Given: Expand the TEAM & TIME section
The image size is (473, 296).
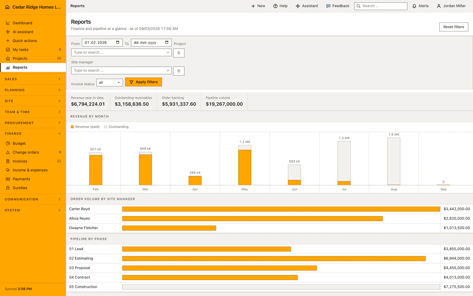Looking at the screenshot, I should point(33,112).
